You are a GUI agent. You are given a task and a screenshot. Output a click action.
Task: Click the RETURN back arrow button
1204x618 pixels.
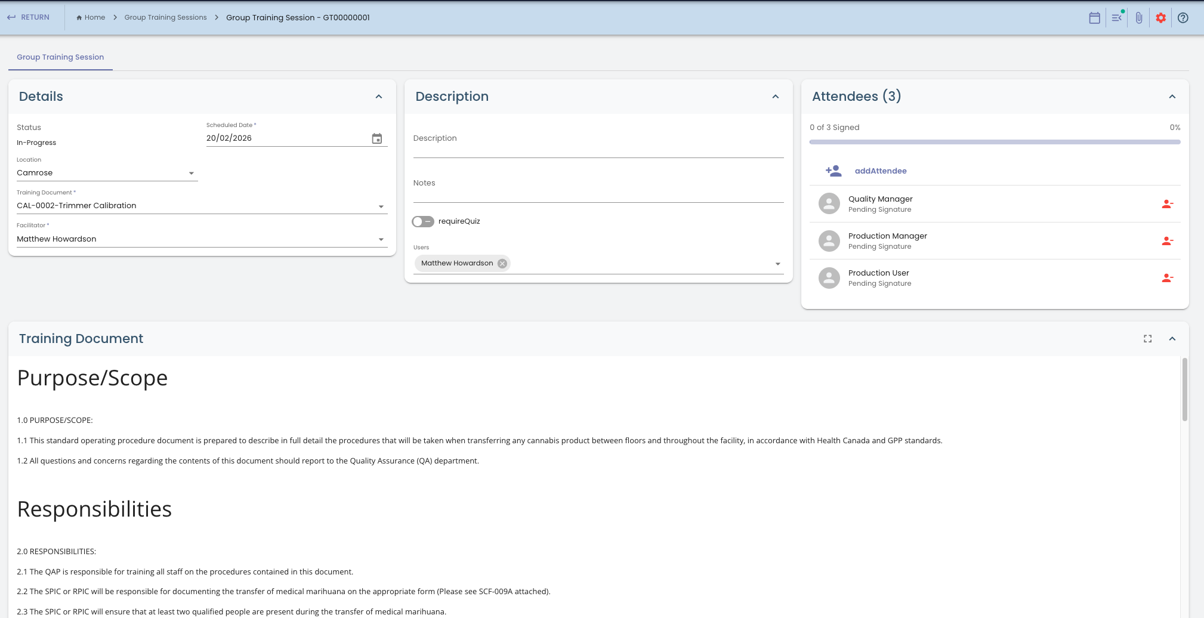[x=28, y=17]
